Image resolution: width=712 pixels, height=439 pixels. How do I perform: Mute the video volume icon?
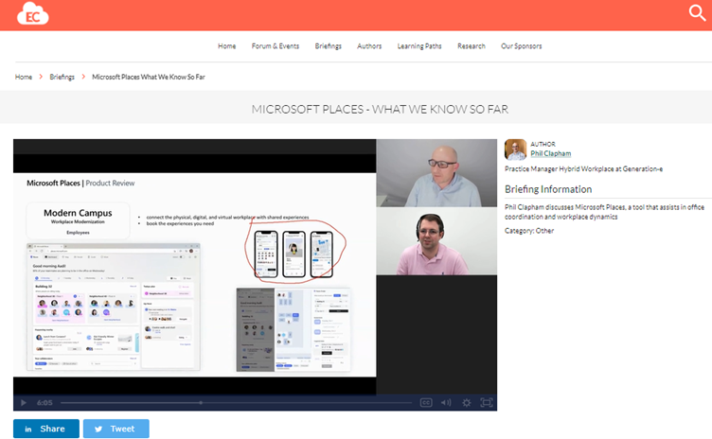click(446, 403)
